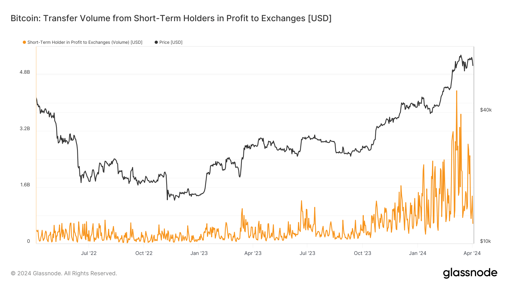Select the Oct '22 x-axis label

[x=144, y=253]
